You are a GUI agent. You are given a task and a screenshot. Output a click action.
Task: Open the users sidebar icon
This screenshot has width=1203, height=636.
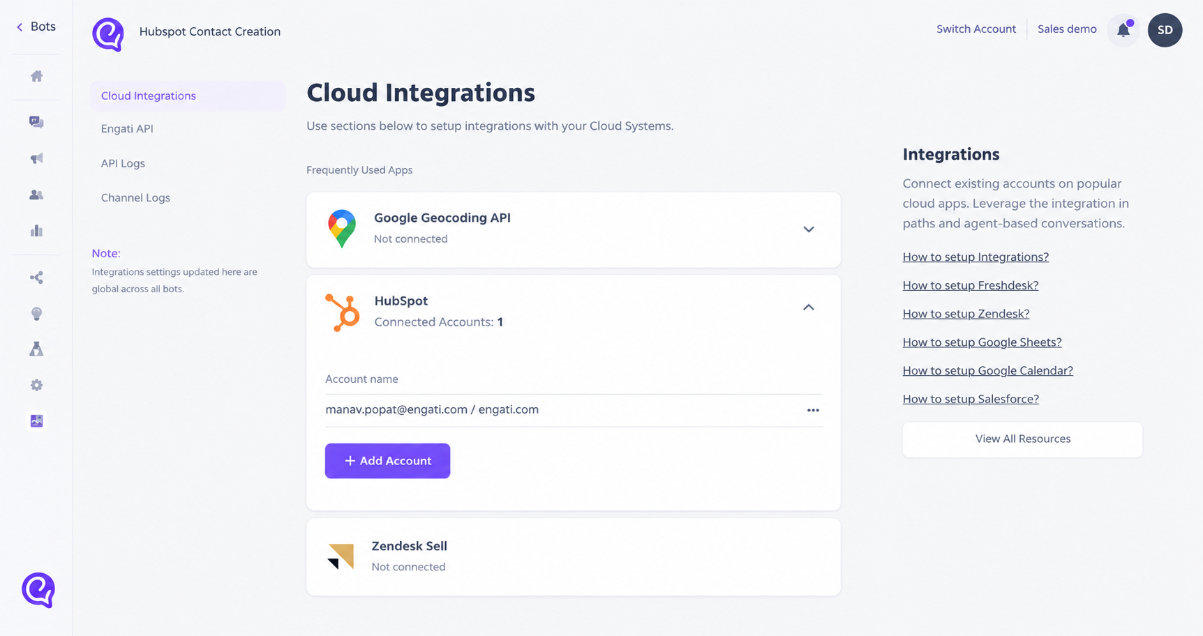coord(37,195)
